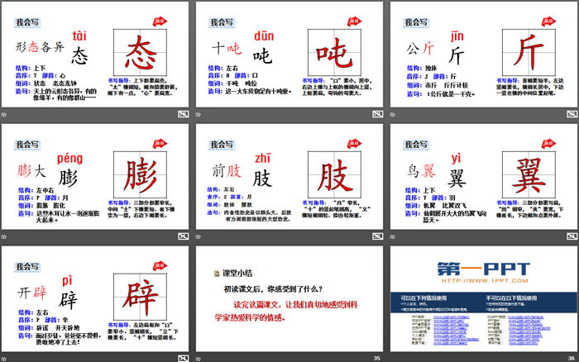The image size is (579, 362).
Task: Click animation star under the 吨 slide
Action: (x=199, y=114)
